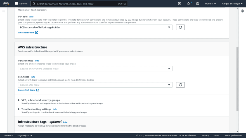Open Cookie preferences in footer

click(233, 135)
